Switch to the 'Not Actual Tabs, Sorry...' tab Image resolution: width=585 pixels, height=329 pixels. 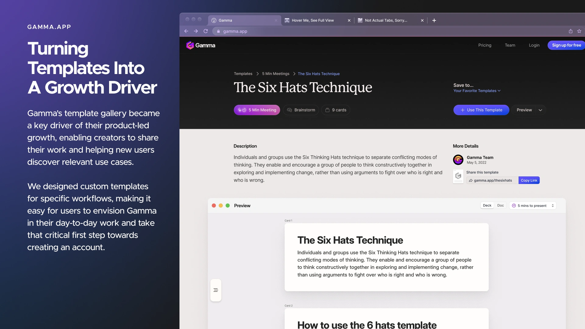coord(391,20)
